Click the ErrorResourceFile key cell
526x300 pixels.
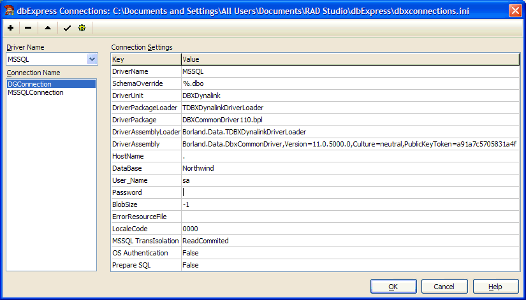pyautogui.click(x=146, y=217)
